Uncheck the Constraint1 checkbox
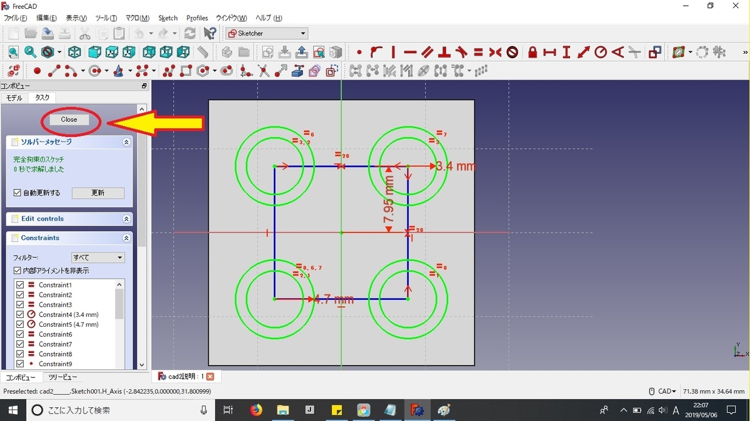 pos(20,285)
